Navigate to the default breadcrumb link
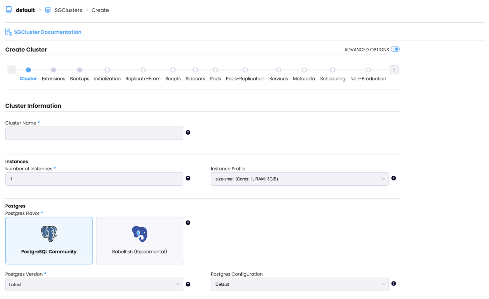This screenshot has height=299, width=489. pyautogui.click(x=25, y=10)
